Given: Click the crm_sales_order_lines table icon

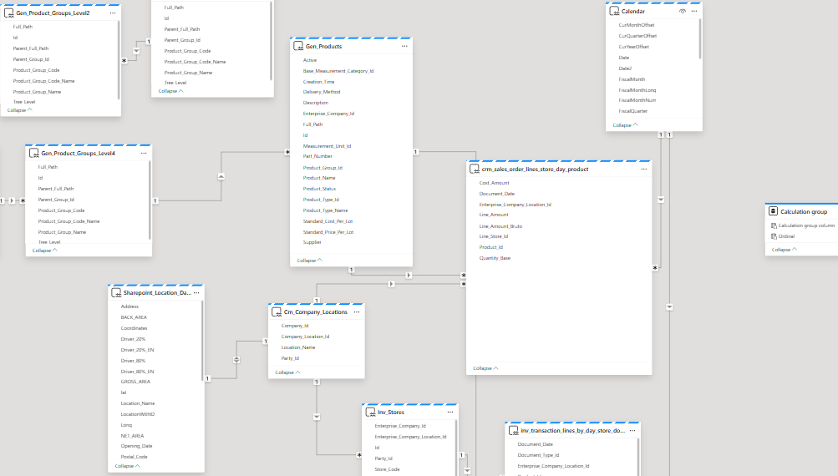Looking at the screenshot, I should 475,170.
